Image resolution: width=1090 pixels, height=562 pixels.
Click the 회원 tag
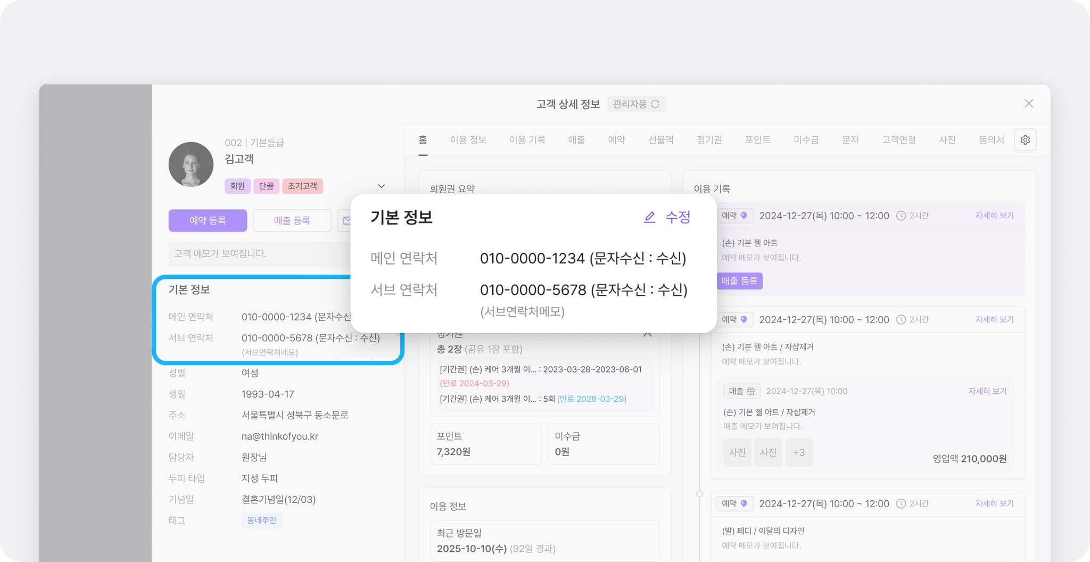(x=237, y=186)
